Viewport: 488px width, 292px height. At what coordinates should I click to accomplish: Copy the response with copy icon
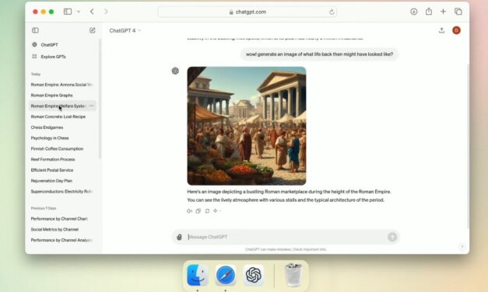[198, 211]
